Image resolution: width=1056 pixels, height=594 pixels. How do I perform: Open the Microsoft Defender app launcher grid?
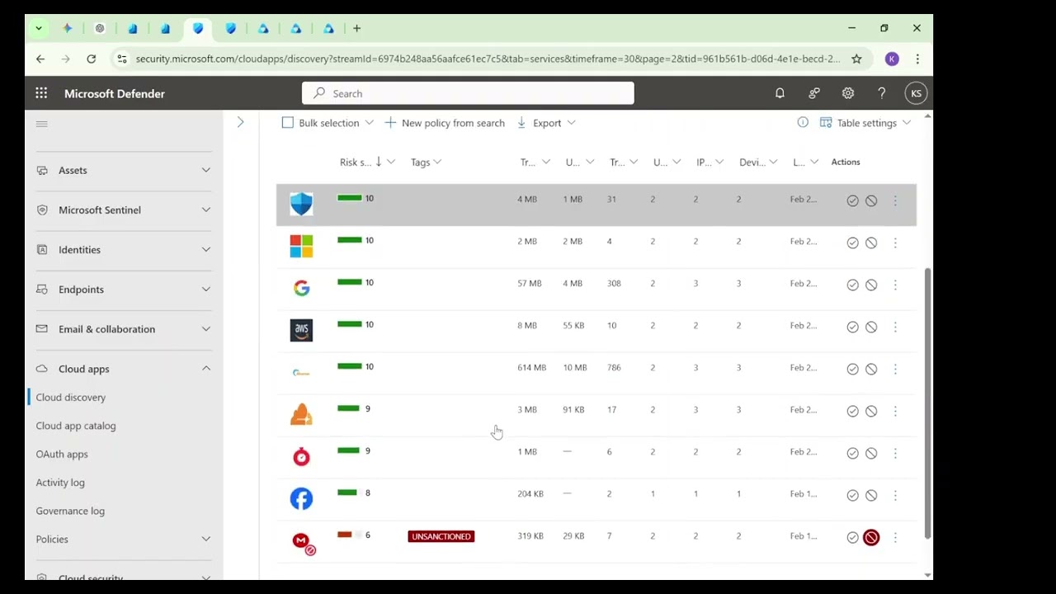click(41, 93)
